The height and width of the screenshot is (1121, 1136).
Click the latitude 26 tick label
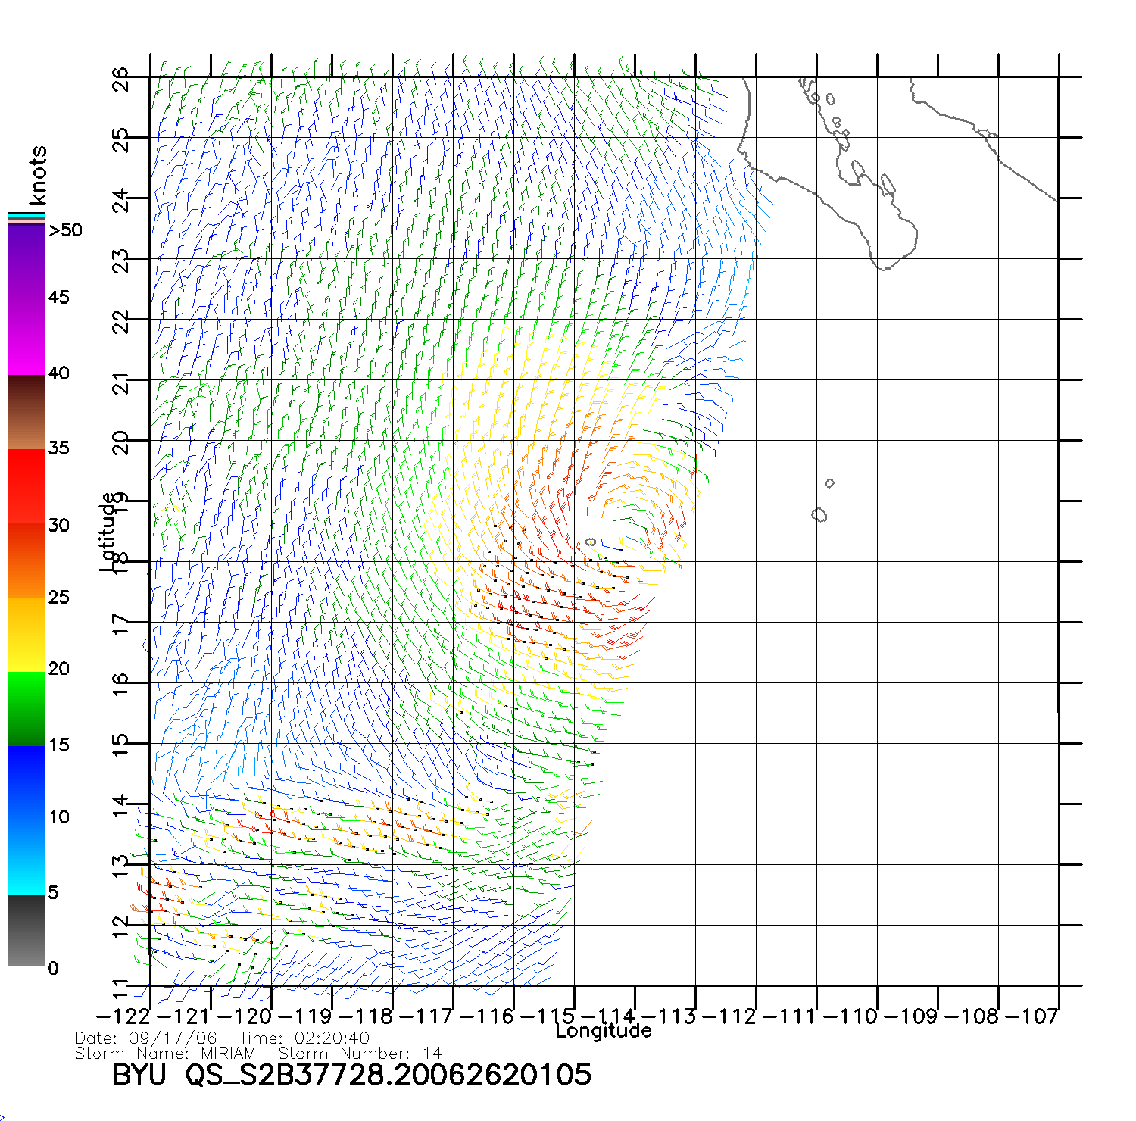(x=121, y=79)
